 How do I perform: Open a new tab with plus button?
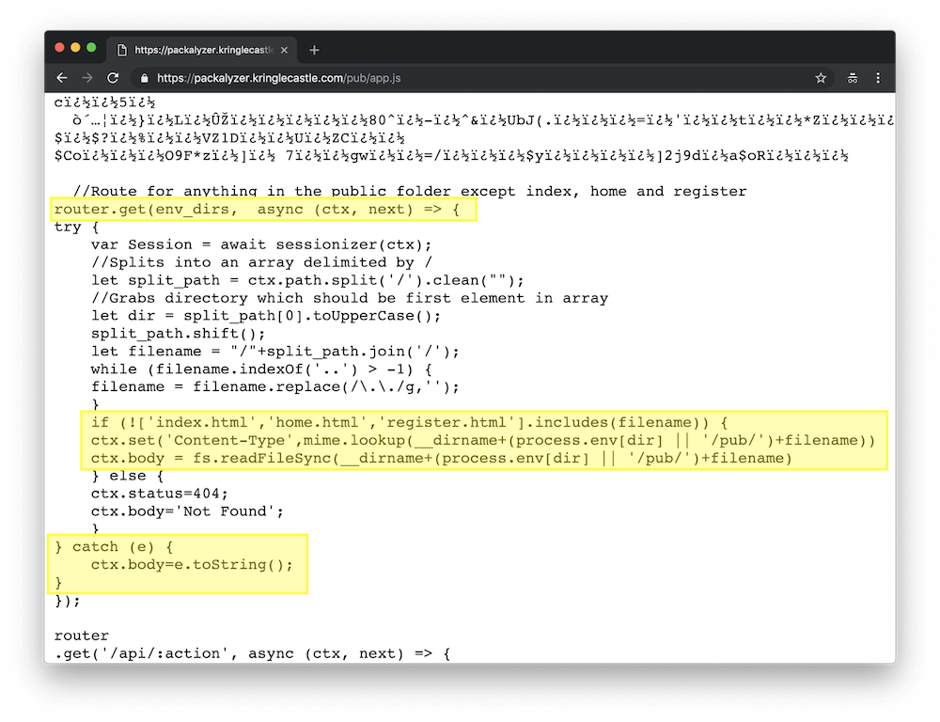(314, 51)
